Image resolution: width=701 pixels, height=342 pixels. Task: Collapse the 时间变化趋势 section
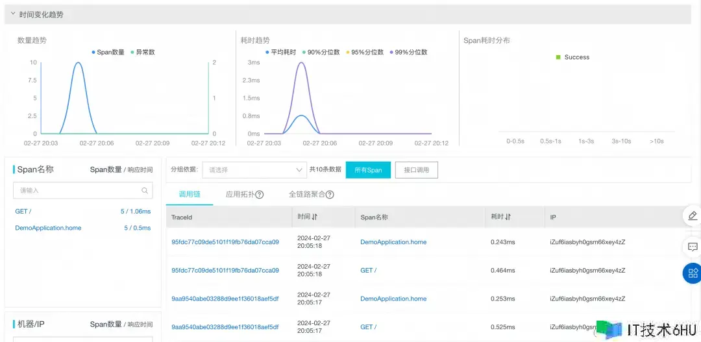click(x=13, y=14)
